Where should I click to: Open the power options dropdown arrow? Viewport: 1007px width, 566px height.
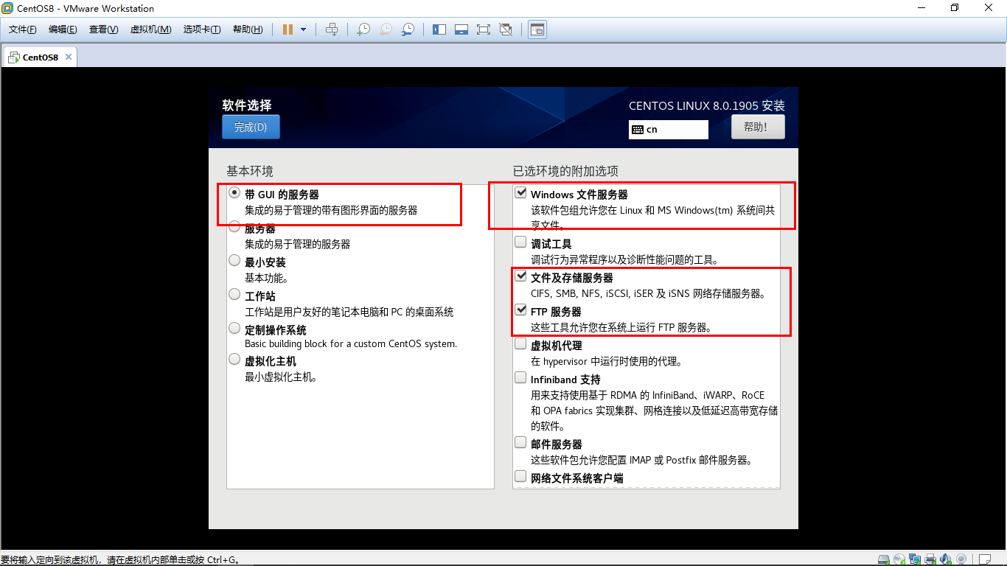coord(303,29)
